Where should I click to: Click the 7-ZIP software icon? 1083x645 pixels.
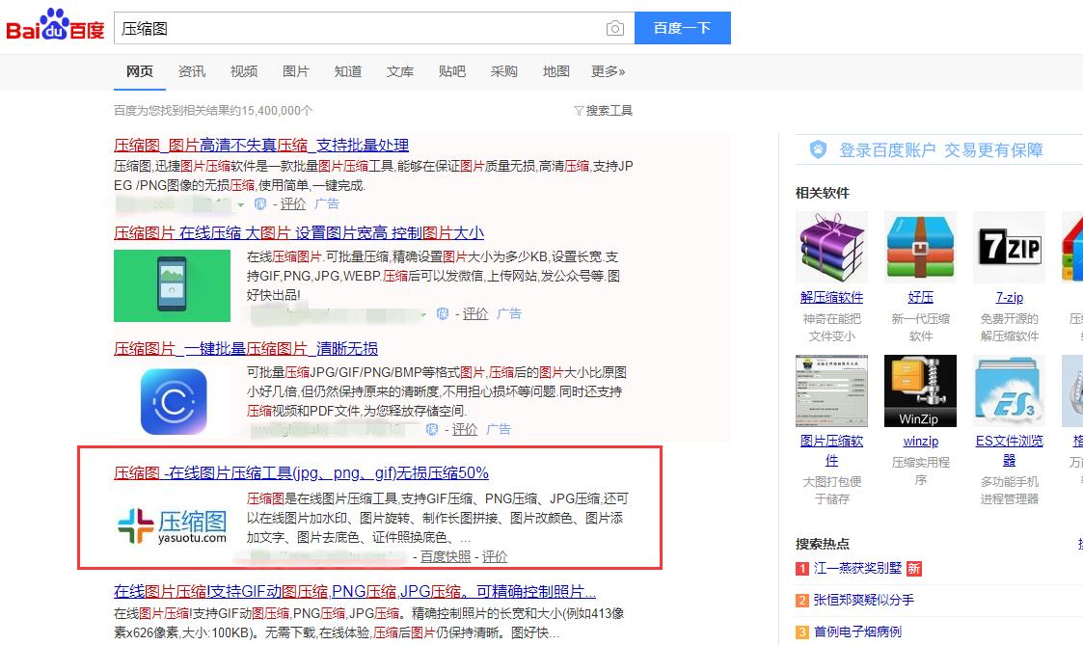pos(1009,246)
